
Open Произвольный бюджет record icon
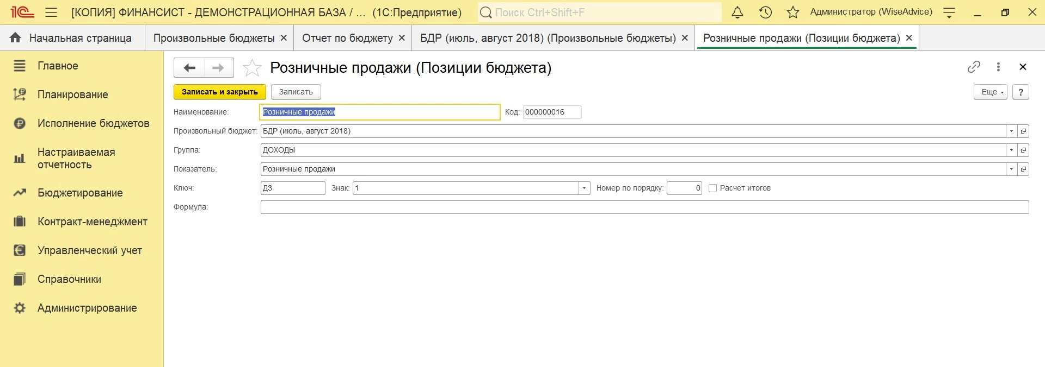click(x=1023, y=131)
